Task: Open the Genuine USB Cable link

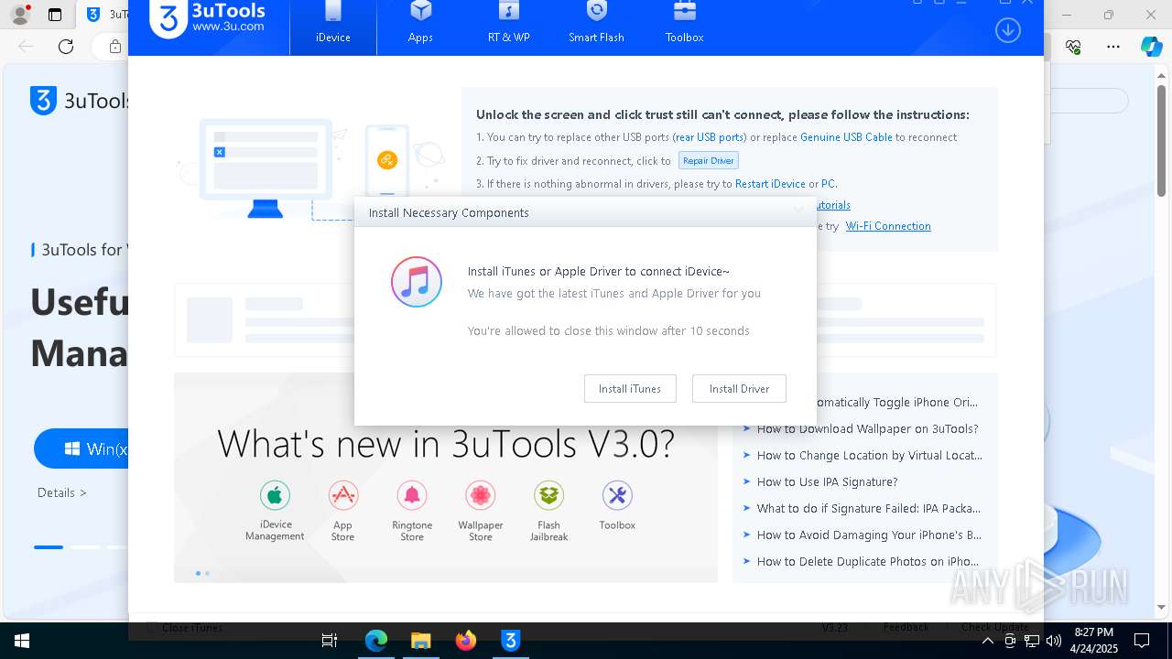Action: tap(846, 137)
